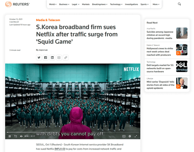The height and width of the screenshot is (152, 194).
Task: Seek on the video progress bar
Action: [x=73, y=132]
